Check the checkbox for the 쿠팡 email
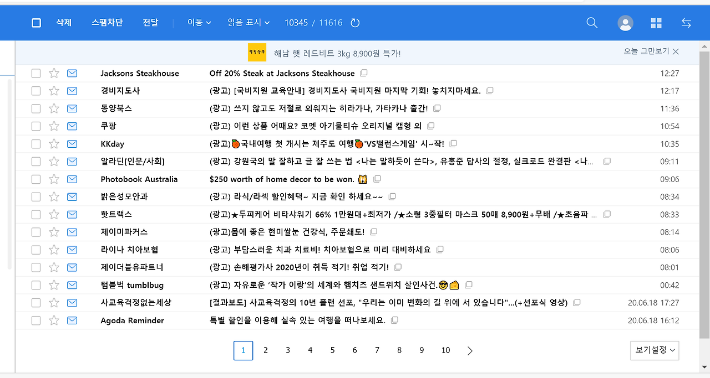This screenshot has width=710, height=378. (x=36, y=126)
